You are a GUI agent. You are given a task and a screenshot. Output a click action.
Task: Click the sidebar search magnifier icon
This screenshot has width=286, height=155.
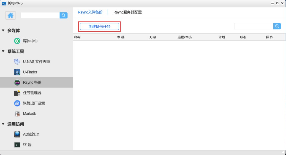tap(64, 15)
